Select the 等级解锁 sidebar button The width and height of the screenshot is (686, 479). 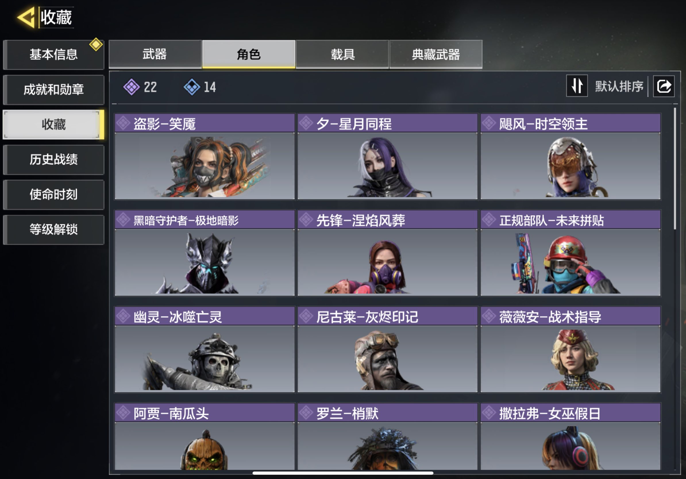coord(53,229)
